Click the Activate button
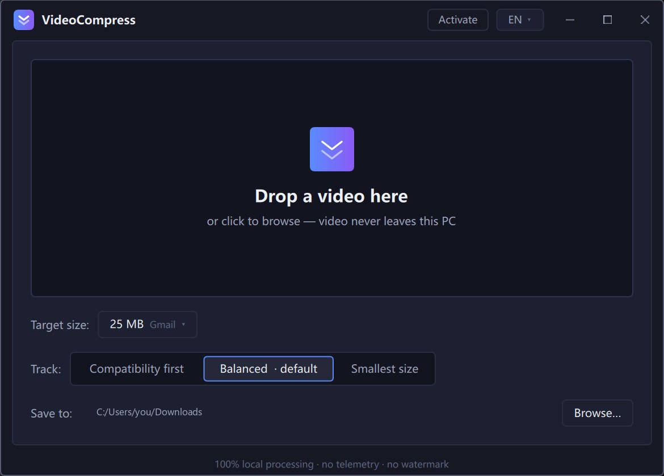Image resolution: width=664 pixels, height=476 pixels. tap(458, 20)
